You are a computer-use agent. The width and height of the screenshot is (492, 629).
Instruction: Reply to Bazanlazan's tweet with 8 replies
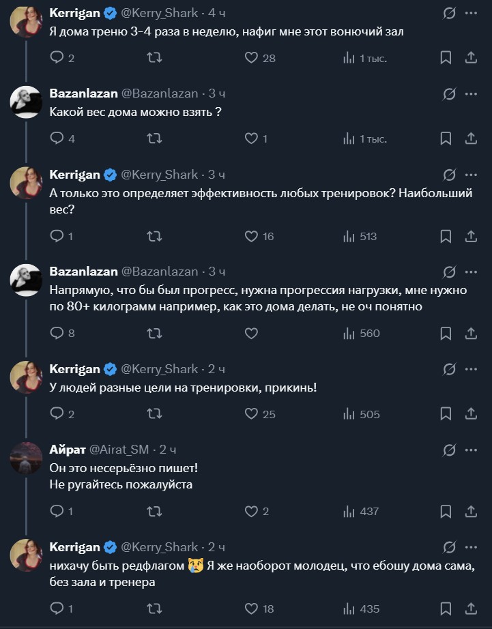click(x=57, y=334)
